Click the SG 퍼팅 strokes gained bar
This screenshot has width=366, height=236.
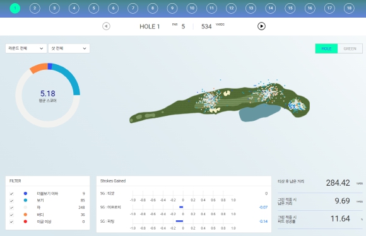tap(179, 221)
